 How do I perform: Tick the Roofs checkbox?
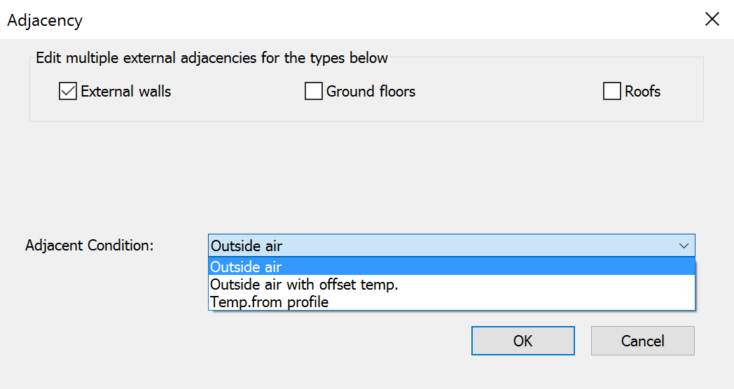[612, 92]
